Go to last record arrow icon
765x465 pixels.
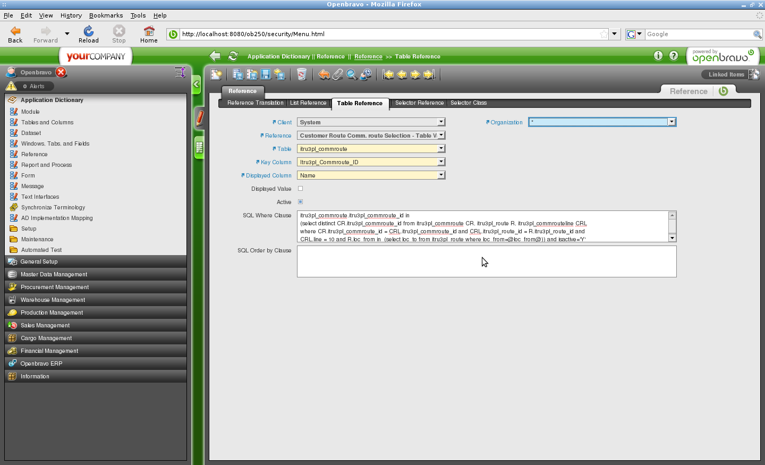point(429,75)
